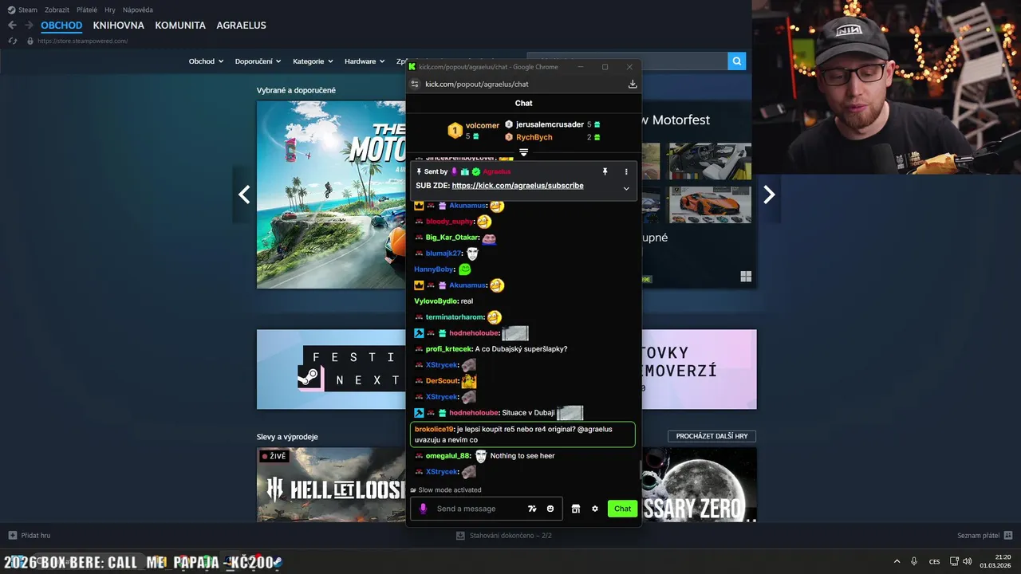The width and height of the screenshot is (1021, 574).
Task: Show hidden system tray icons
Action: (897, 561)
